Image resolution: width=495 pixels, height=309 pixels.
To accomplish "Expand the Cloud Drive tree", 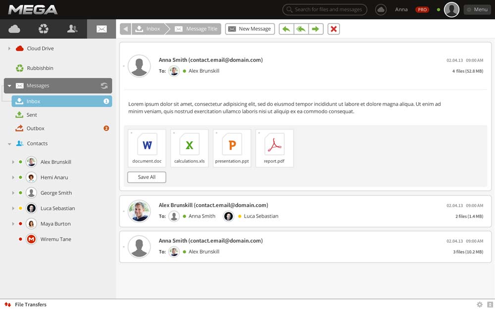I will pos(9,48).
